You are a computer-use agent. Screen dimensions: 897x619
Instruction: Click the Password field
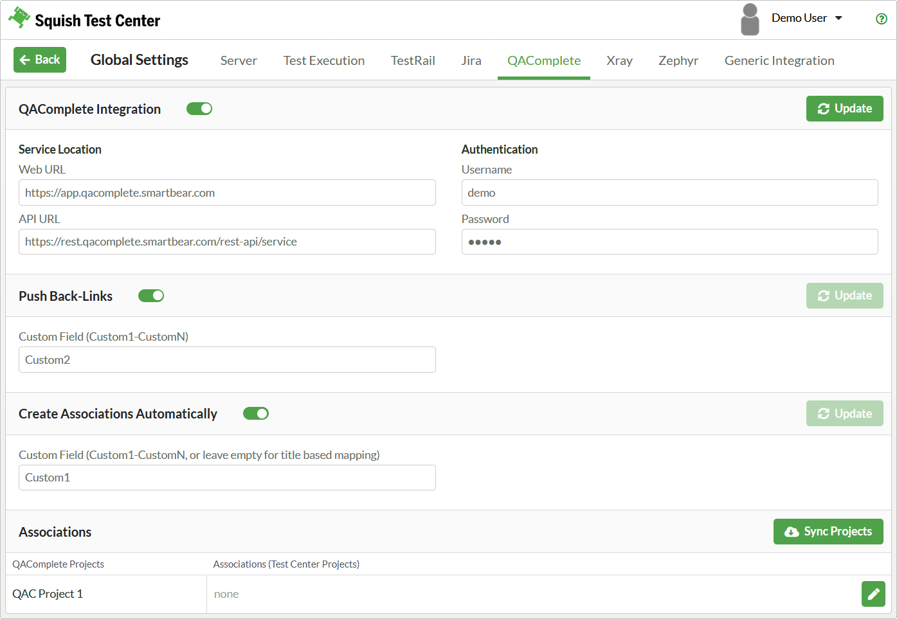669,242
